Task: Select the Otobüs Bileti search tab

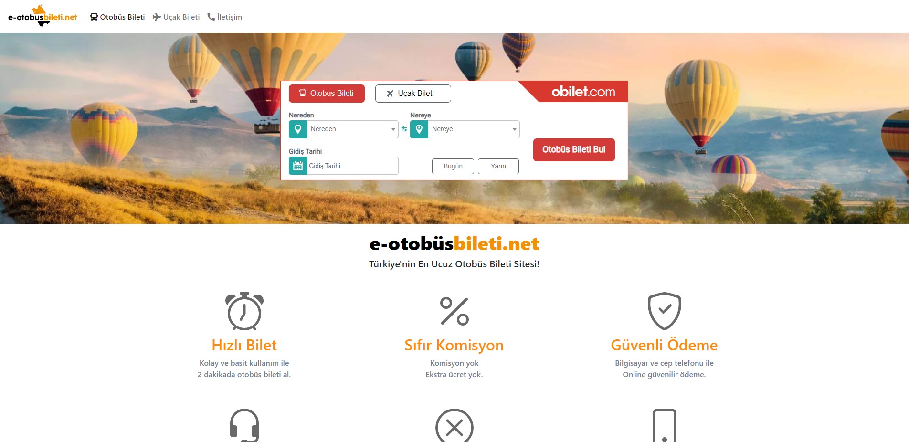Action: (x=327, y=94)
